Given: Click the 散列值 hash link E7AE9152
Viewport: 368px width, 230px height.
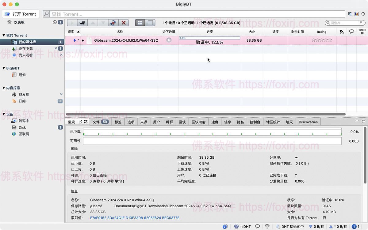Looking at the screenshot, I should point(98,218).
